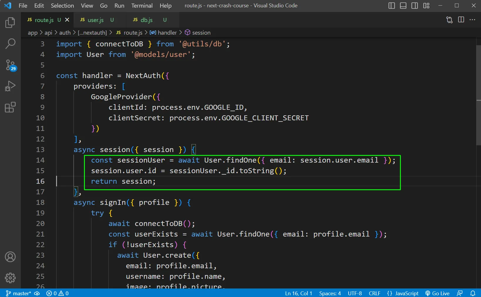
Task: Click the [...nextauth] breadcrumb segment
Action: point(92,33)
